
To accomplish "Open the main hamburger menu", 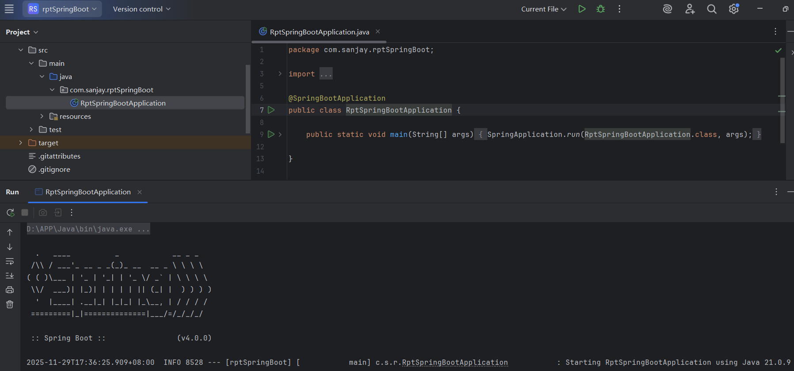I will click(9, 9).
